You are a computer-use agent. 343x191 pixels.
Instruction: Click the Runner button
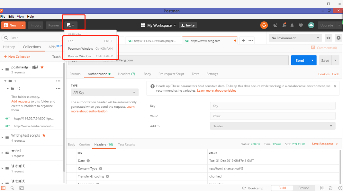54,25
